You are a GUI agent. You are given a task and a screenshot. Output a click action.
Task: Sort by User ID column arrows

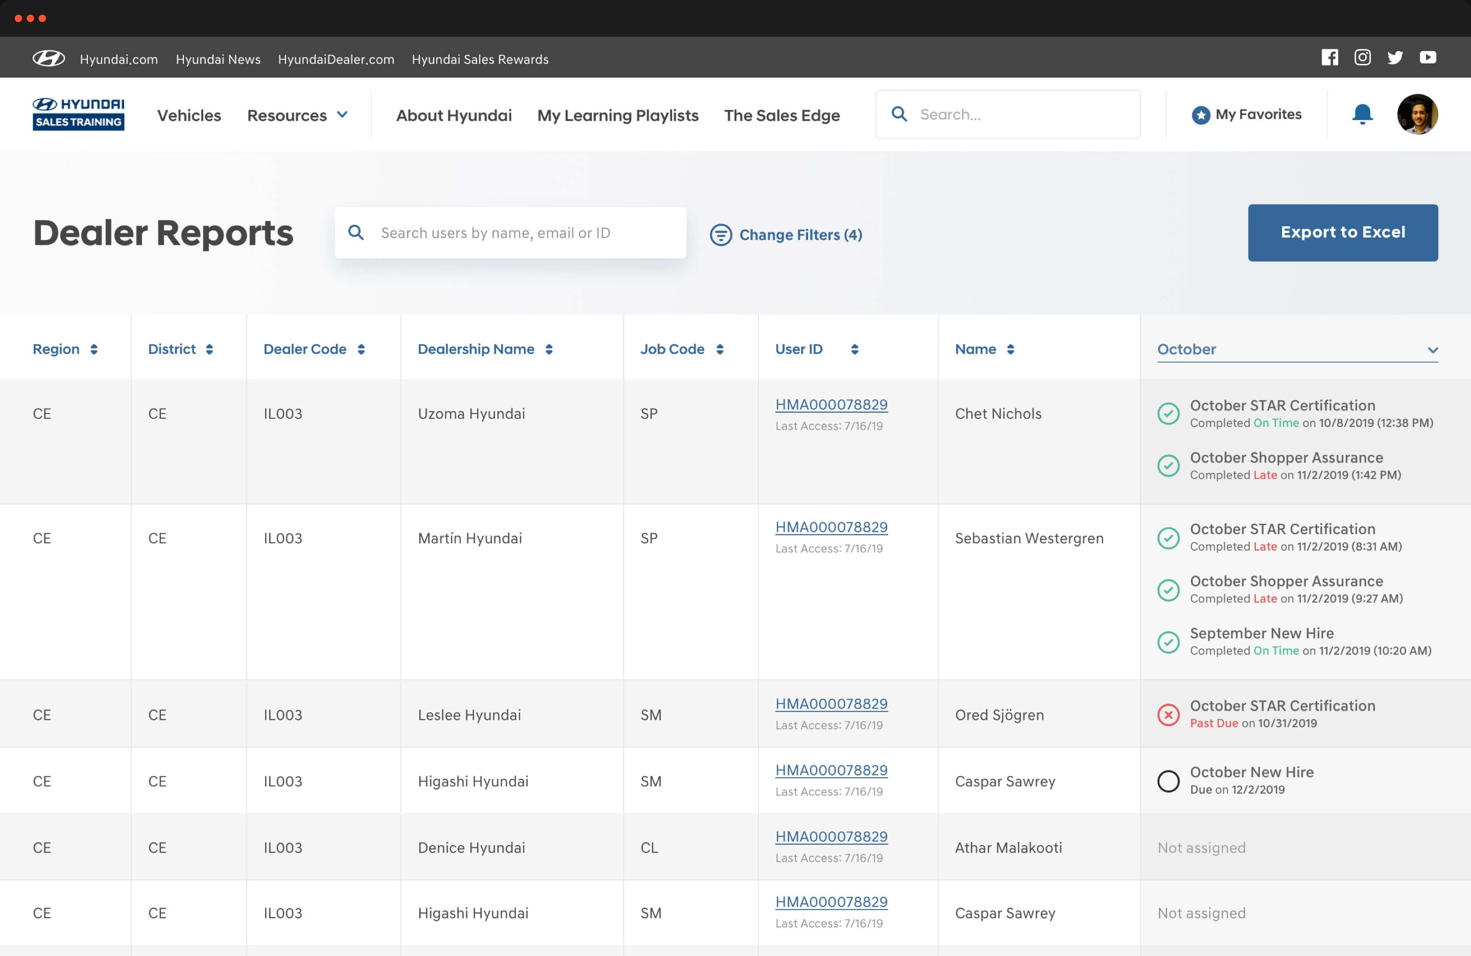point(855,349)
